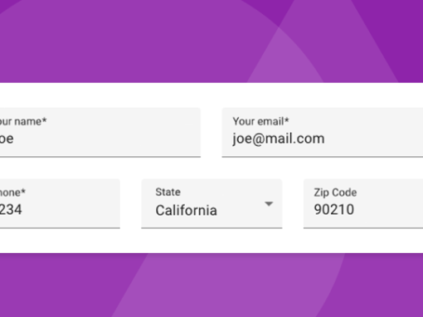Click the State label text

coord(168,192)
